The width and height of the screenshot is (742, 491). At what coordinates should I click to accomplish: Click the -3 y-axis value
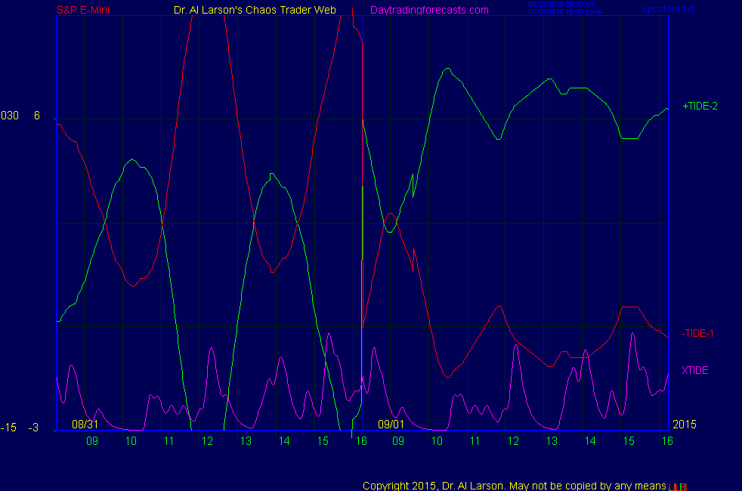[33, 428]
